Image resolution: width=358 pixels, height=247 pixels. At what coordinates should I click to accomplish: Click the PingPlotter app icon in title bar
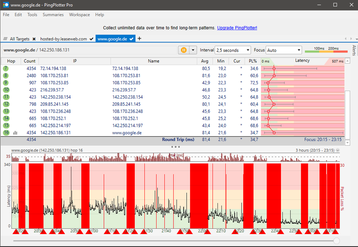(5, 5)
